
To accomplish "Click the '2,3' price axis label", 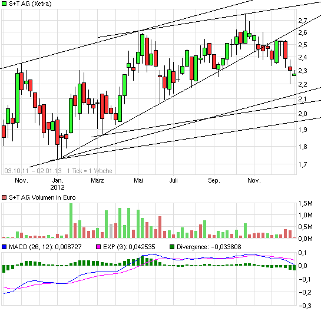I will (x=303, y=71).
